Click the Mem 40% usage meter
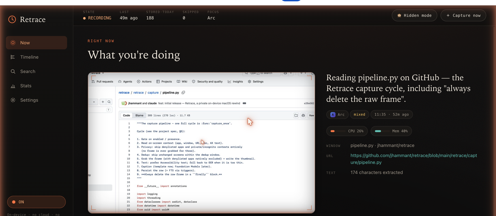This screenshot has height=216, width=496. [x=391, y=131]
